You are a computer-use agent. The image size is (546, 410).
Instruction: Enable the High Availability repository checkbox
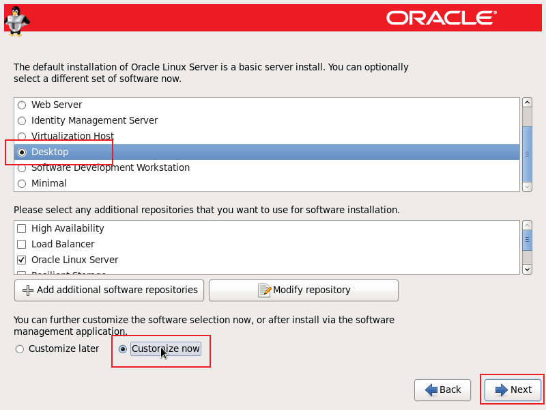click(22, 228)
